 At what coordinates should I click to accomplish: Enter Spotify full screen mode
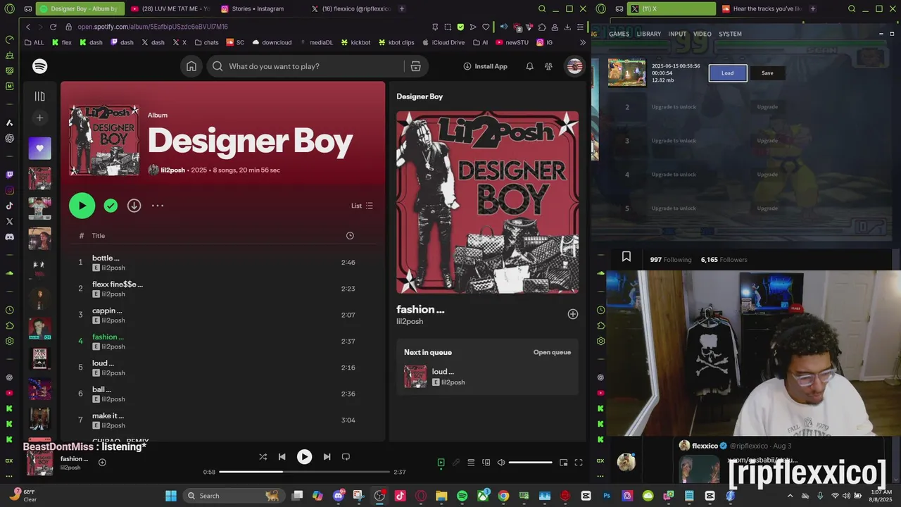pos(579,463)
